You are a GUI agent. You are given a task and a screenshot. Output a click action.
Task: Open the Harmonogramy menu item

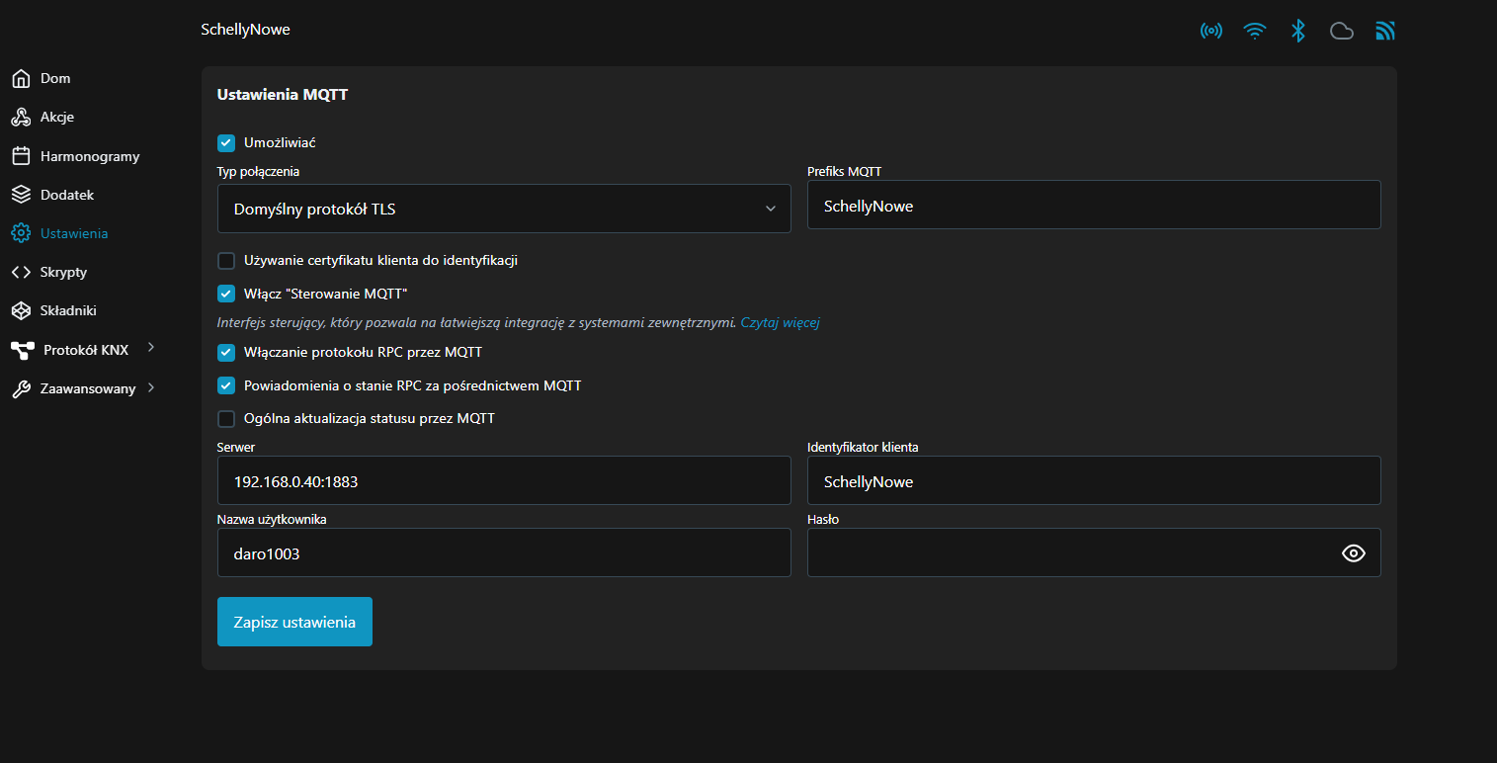pos(90,156)
